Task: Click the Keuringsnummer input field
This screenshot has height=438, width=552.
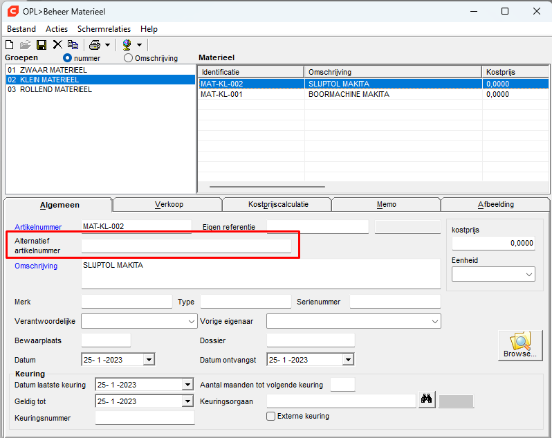Action: (145, 418)
